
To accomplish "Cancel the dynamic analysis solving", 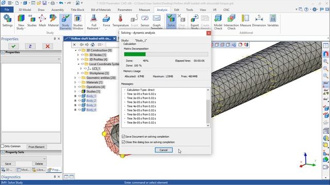I will point(163,150).
